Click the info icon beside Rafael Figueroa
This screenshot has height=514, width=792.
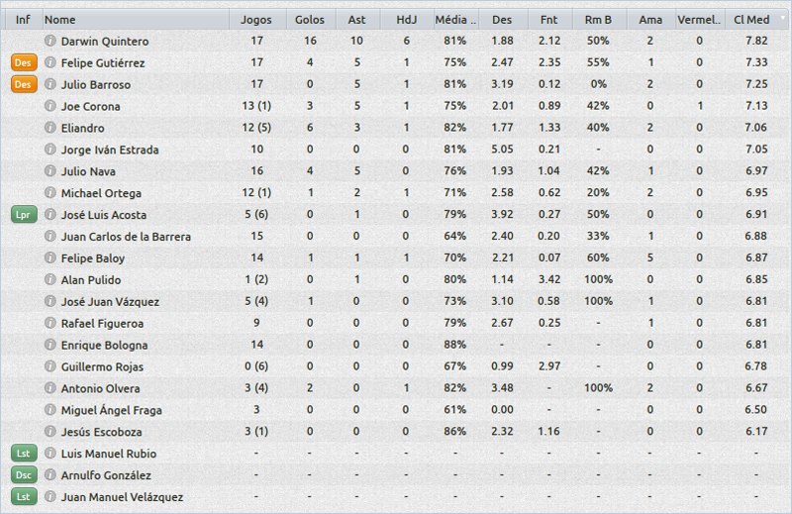pyautogui.click(x=50, y=323)
